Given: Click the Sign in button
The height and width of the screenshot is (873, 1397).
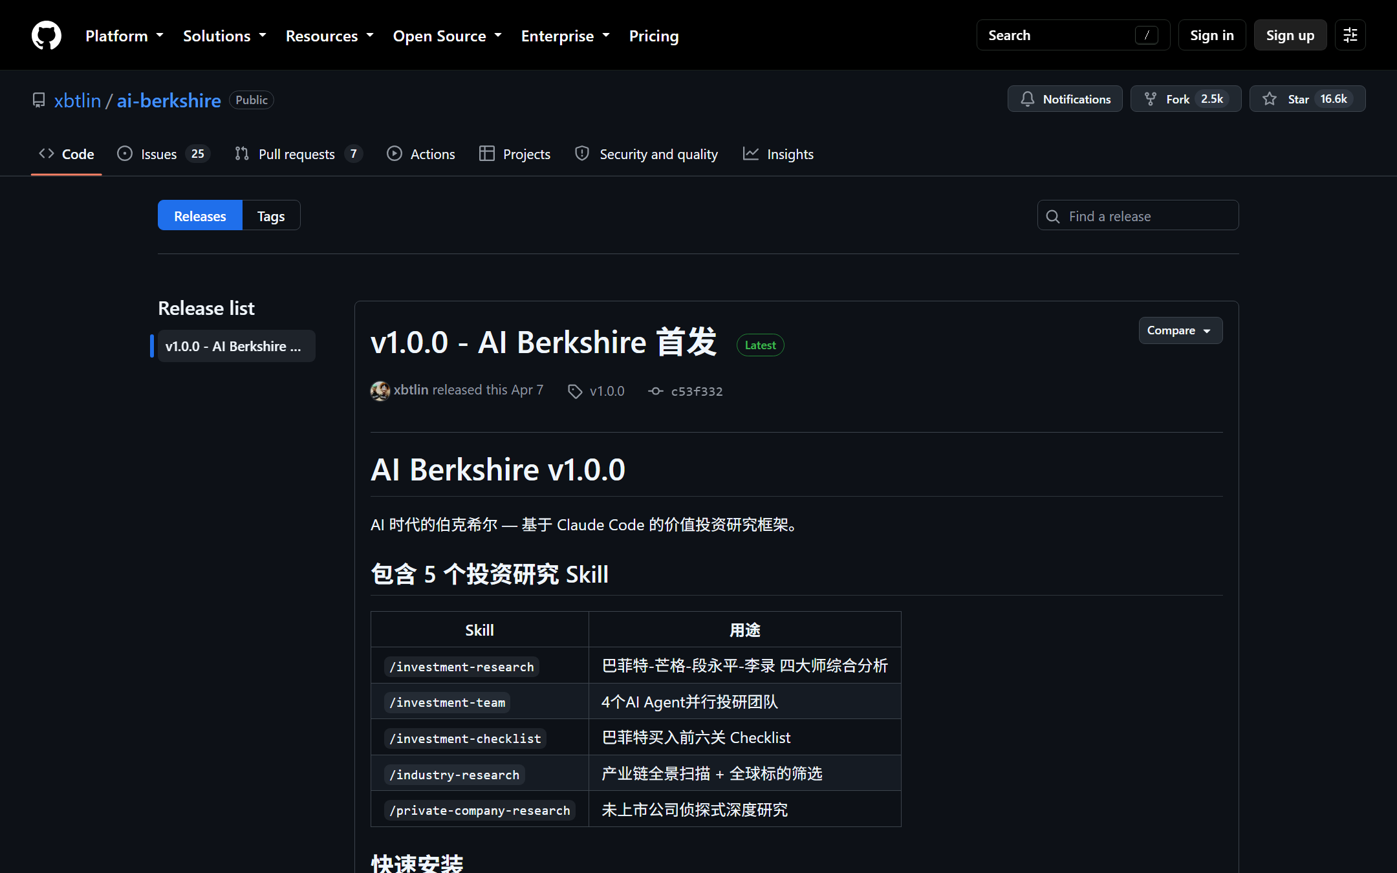Looking at the screenshot, I should pyautogui.click(x=1212, y=35).
